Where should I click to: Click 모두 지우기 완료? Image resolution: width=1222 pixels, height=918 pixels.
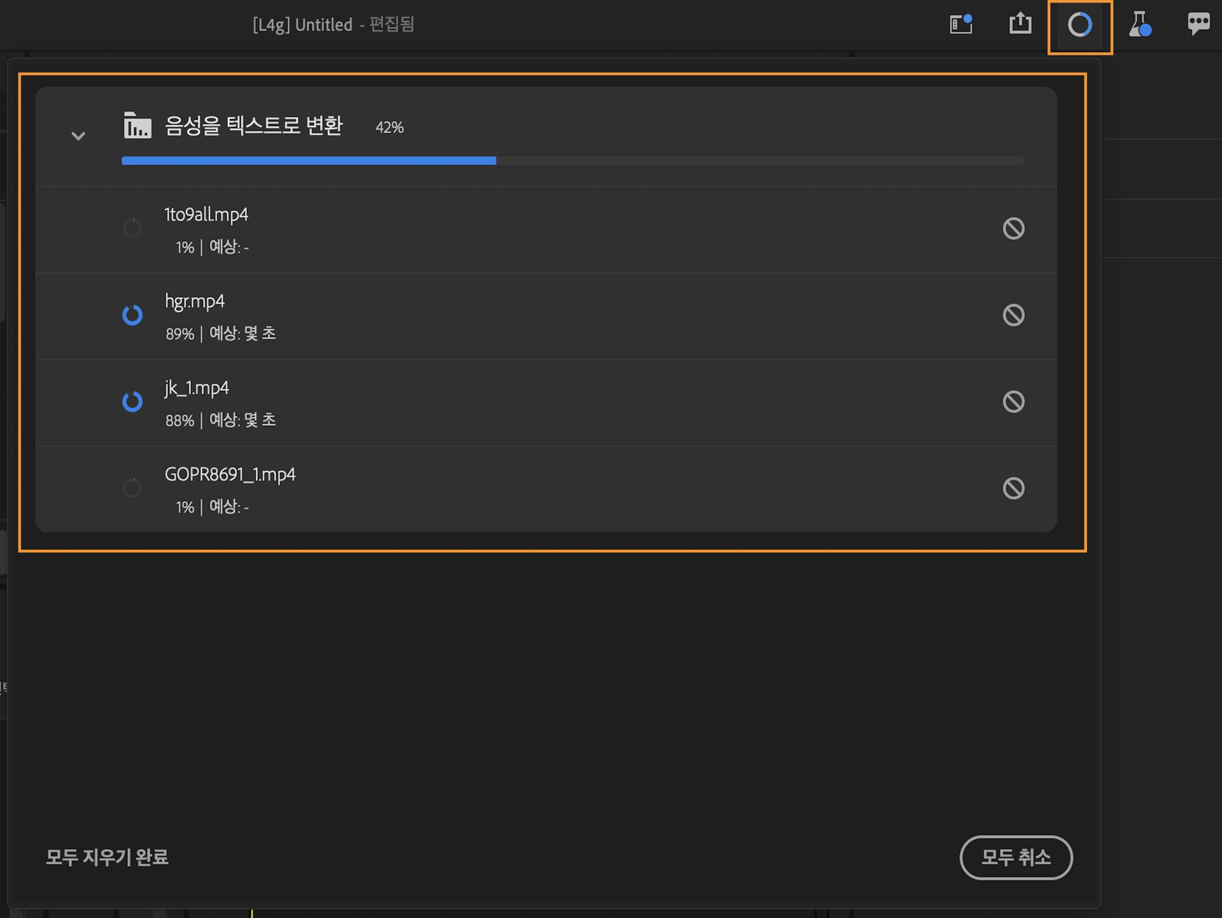(107, 858)
